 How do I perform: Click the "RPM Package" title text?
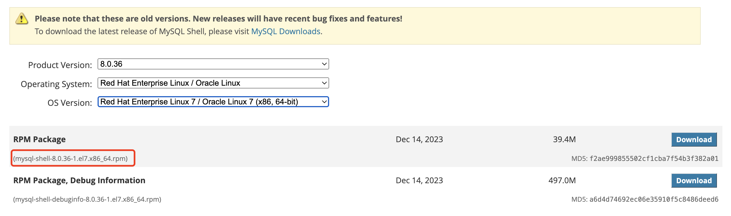tap(39, 139)
